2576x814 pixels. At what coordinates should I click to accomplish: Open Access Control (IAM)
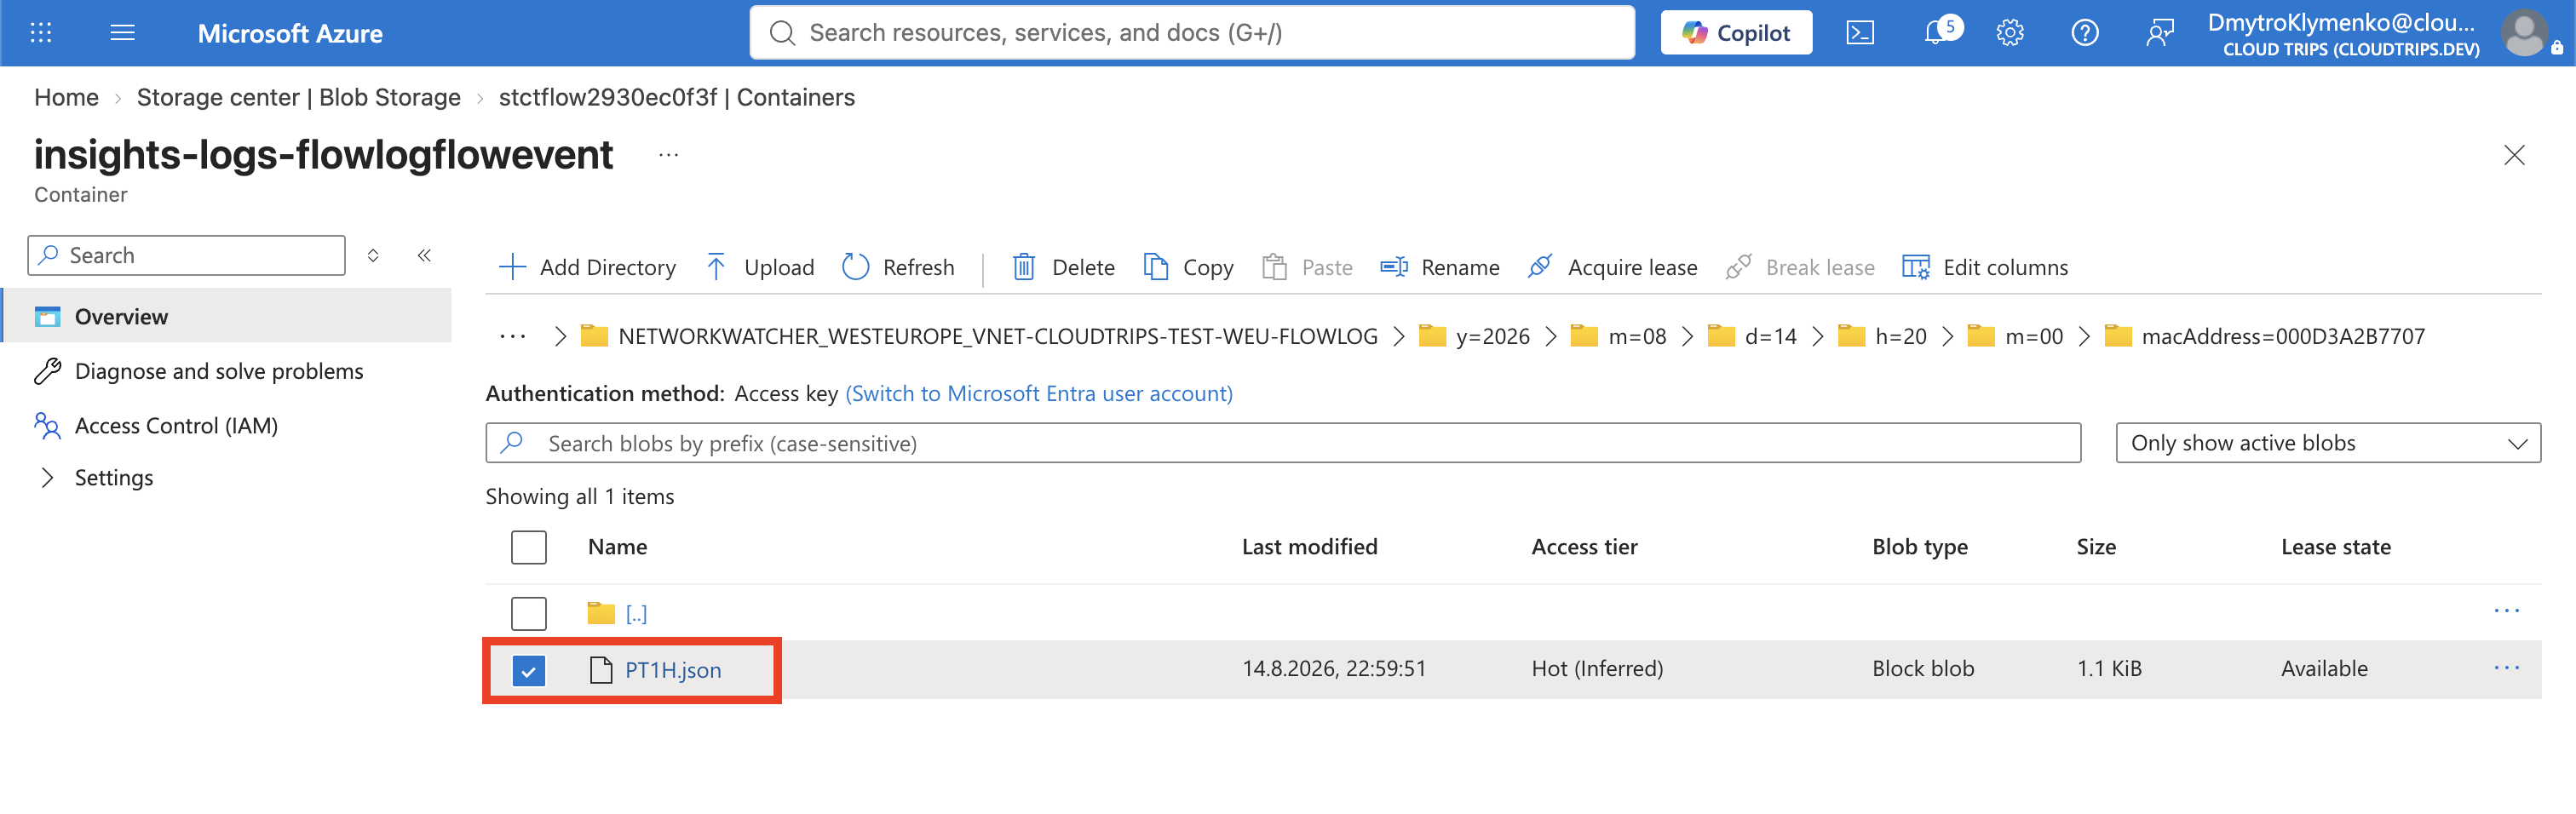[176, 425]
